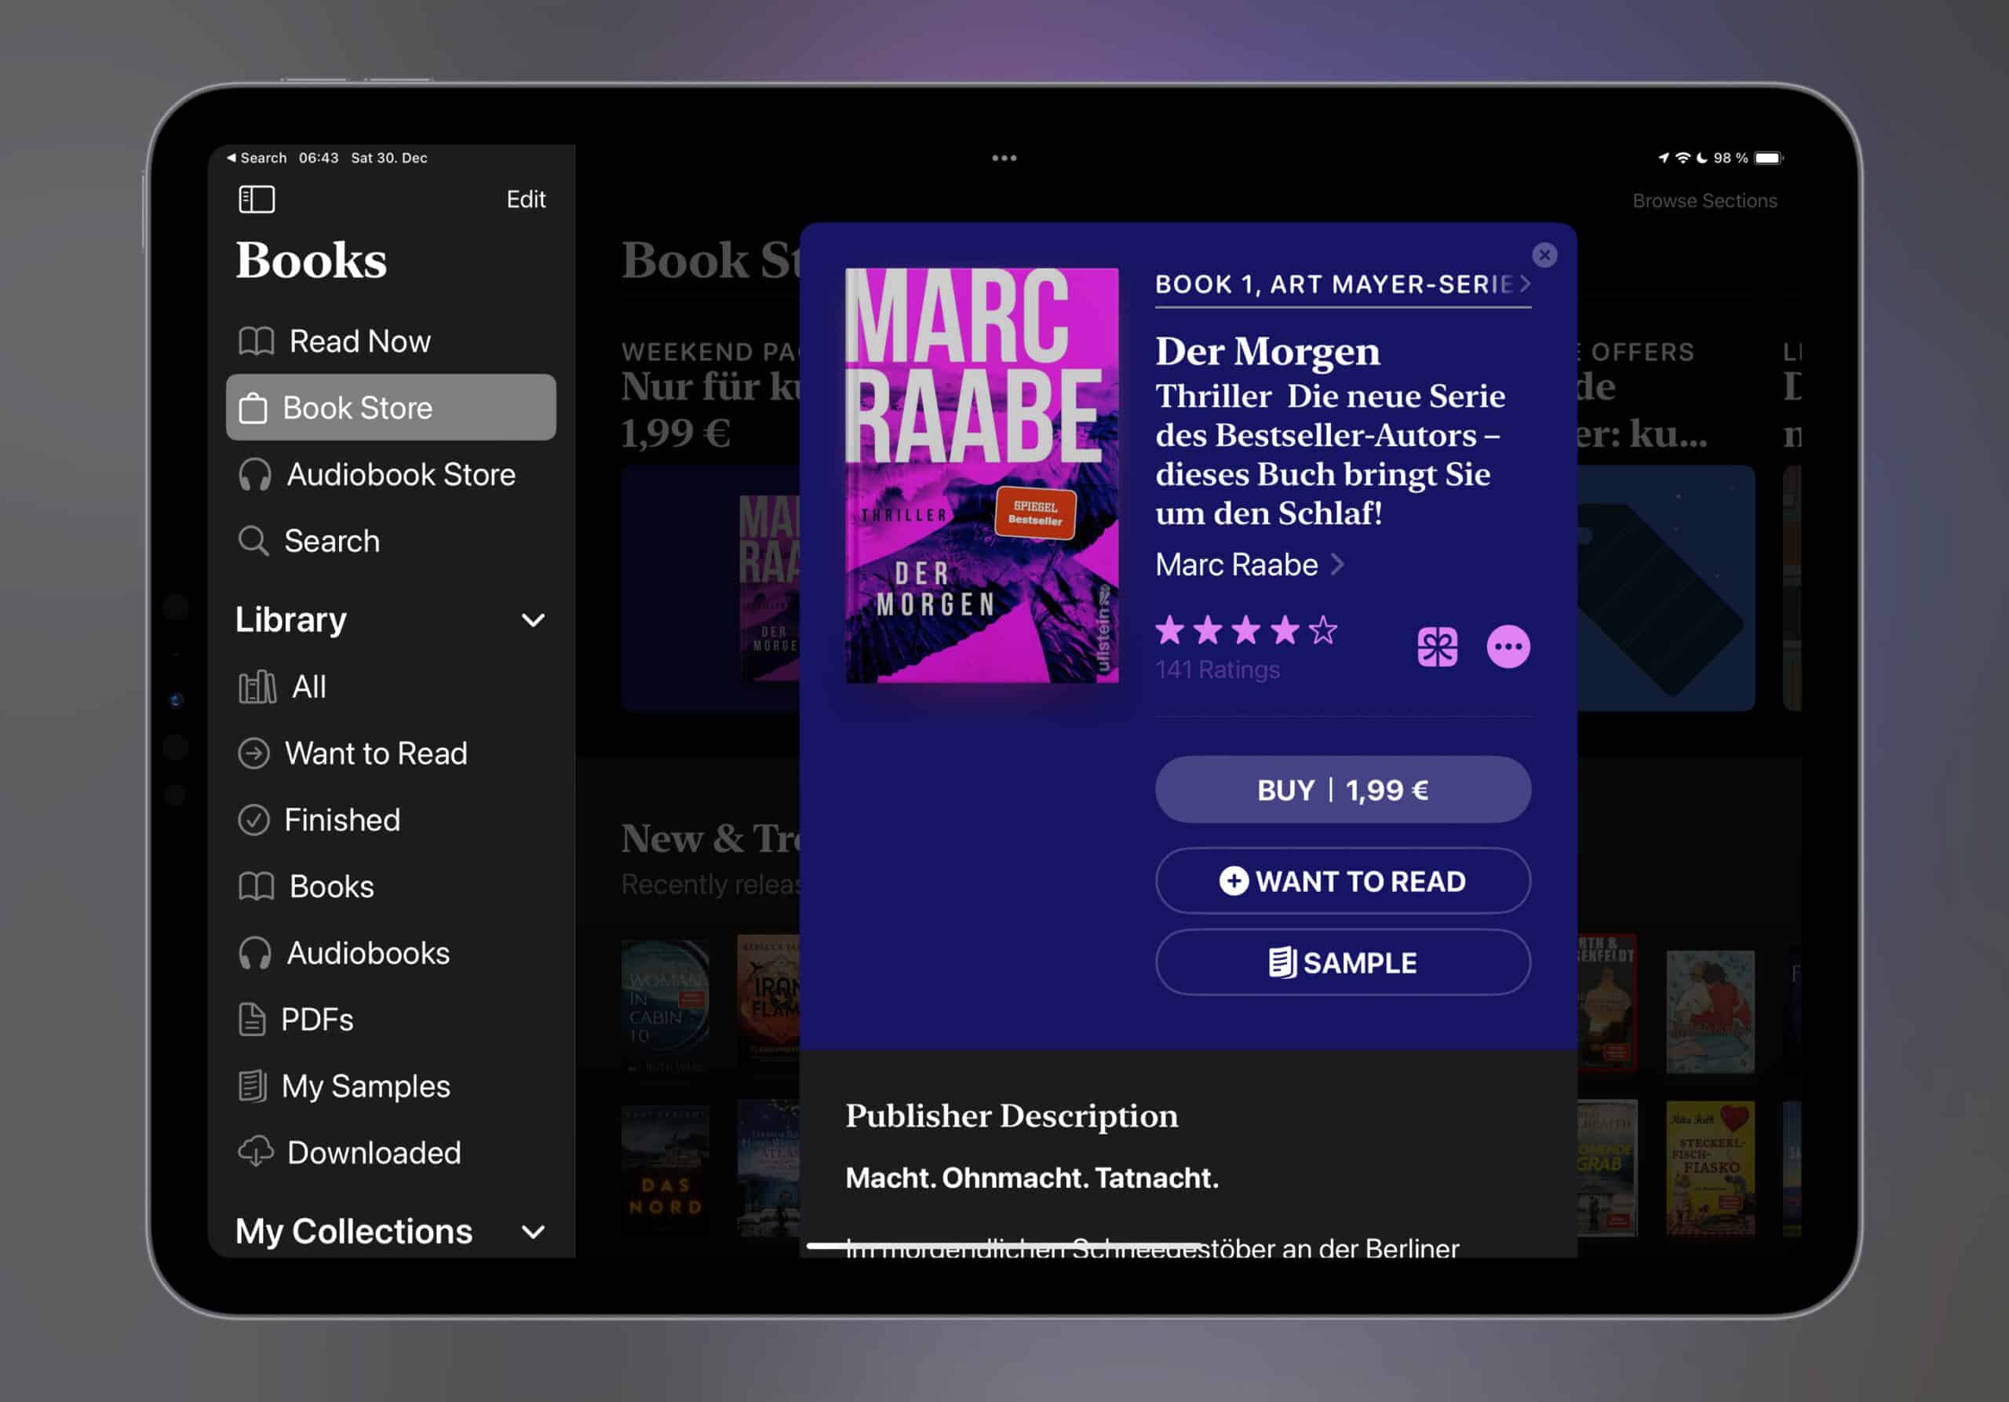Tap the Iron Flame book cover
Image resolution: width=2009 pixels, height=1402 pixels.
[x=769, y=999]
